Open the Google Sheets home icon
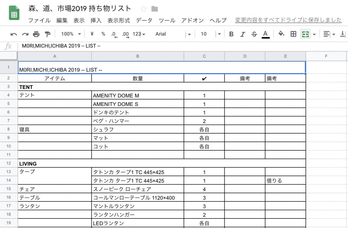The height and width of the screenshot is (228, 348). click(14, 12)
